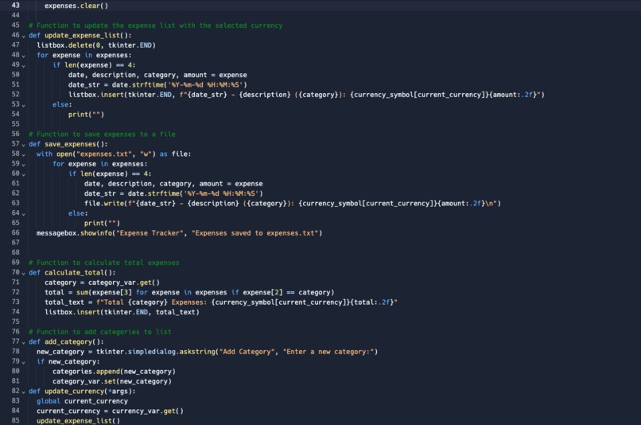Click 'category_var.set(new_category)' on line 81
The height and width of the screenshot is (425, 641).
pyautogui.click(x=112, y=381)
